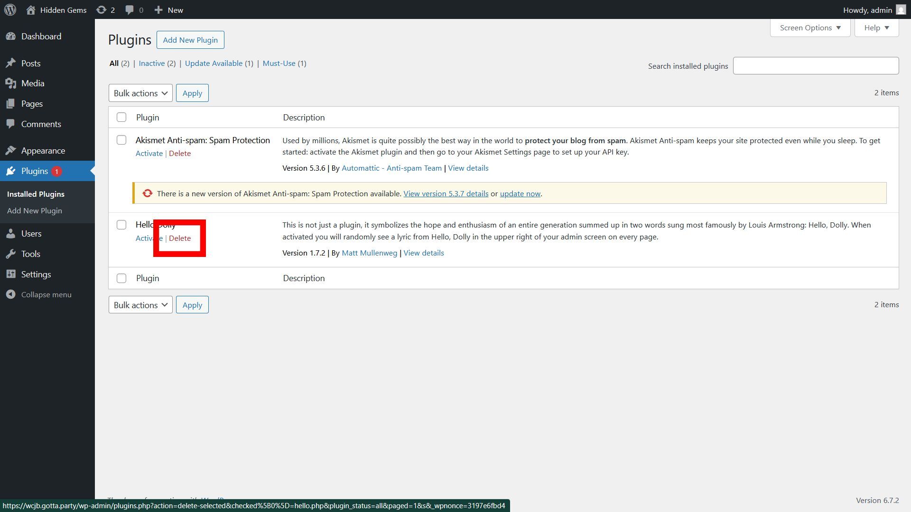The image size is (911, 512).
Task: Click the Plugins plug icon in sidebar
Action: pos(11,171)
